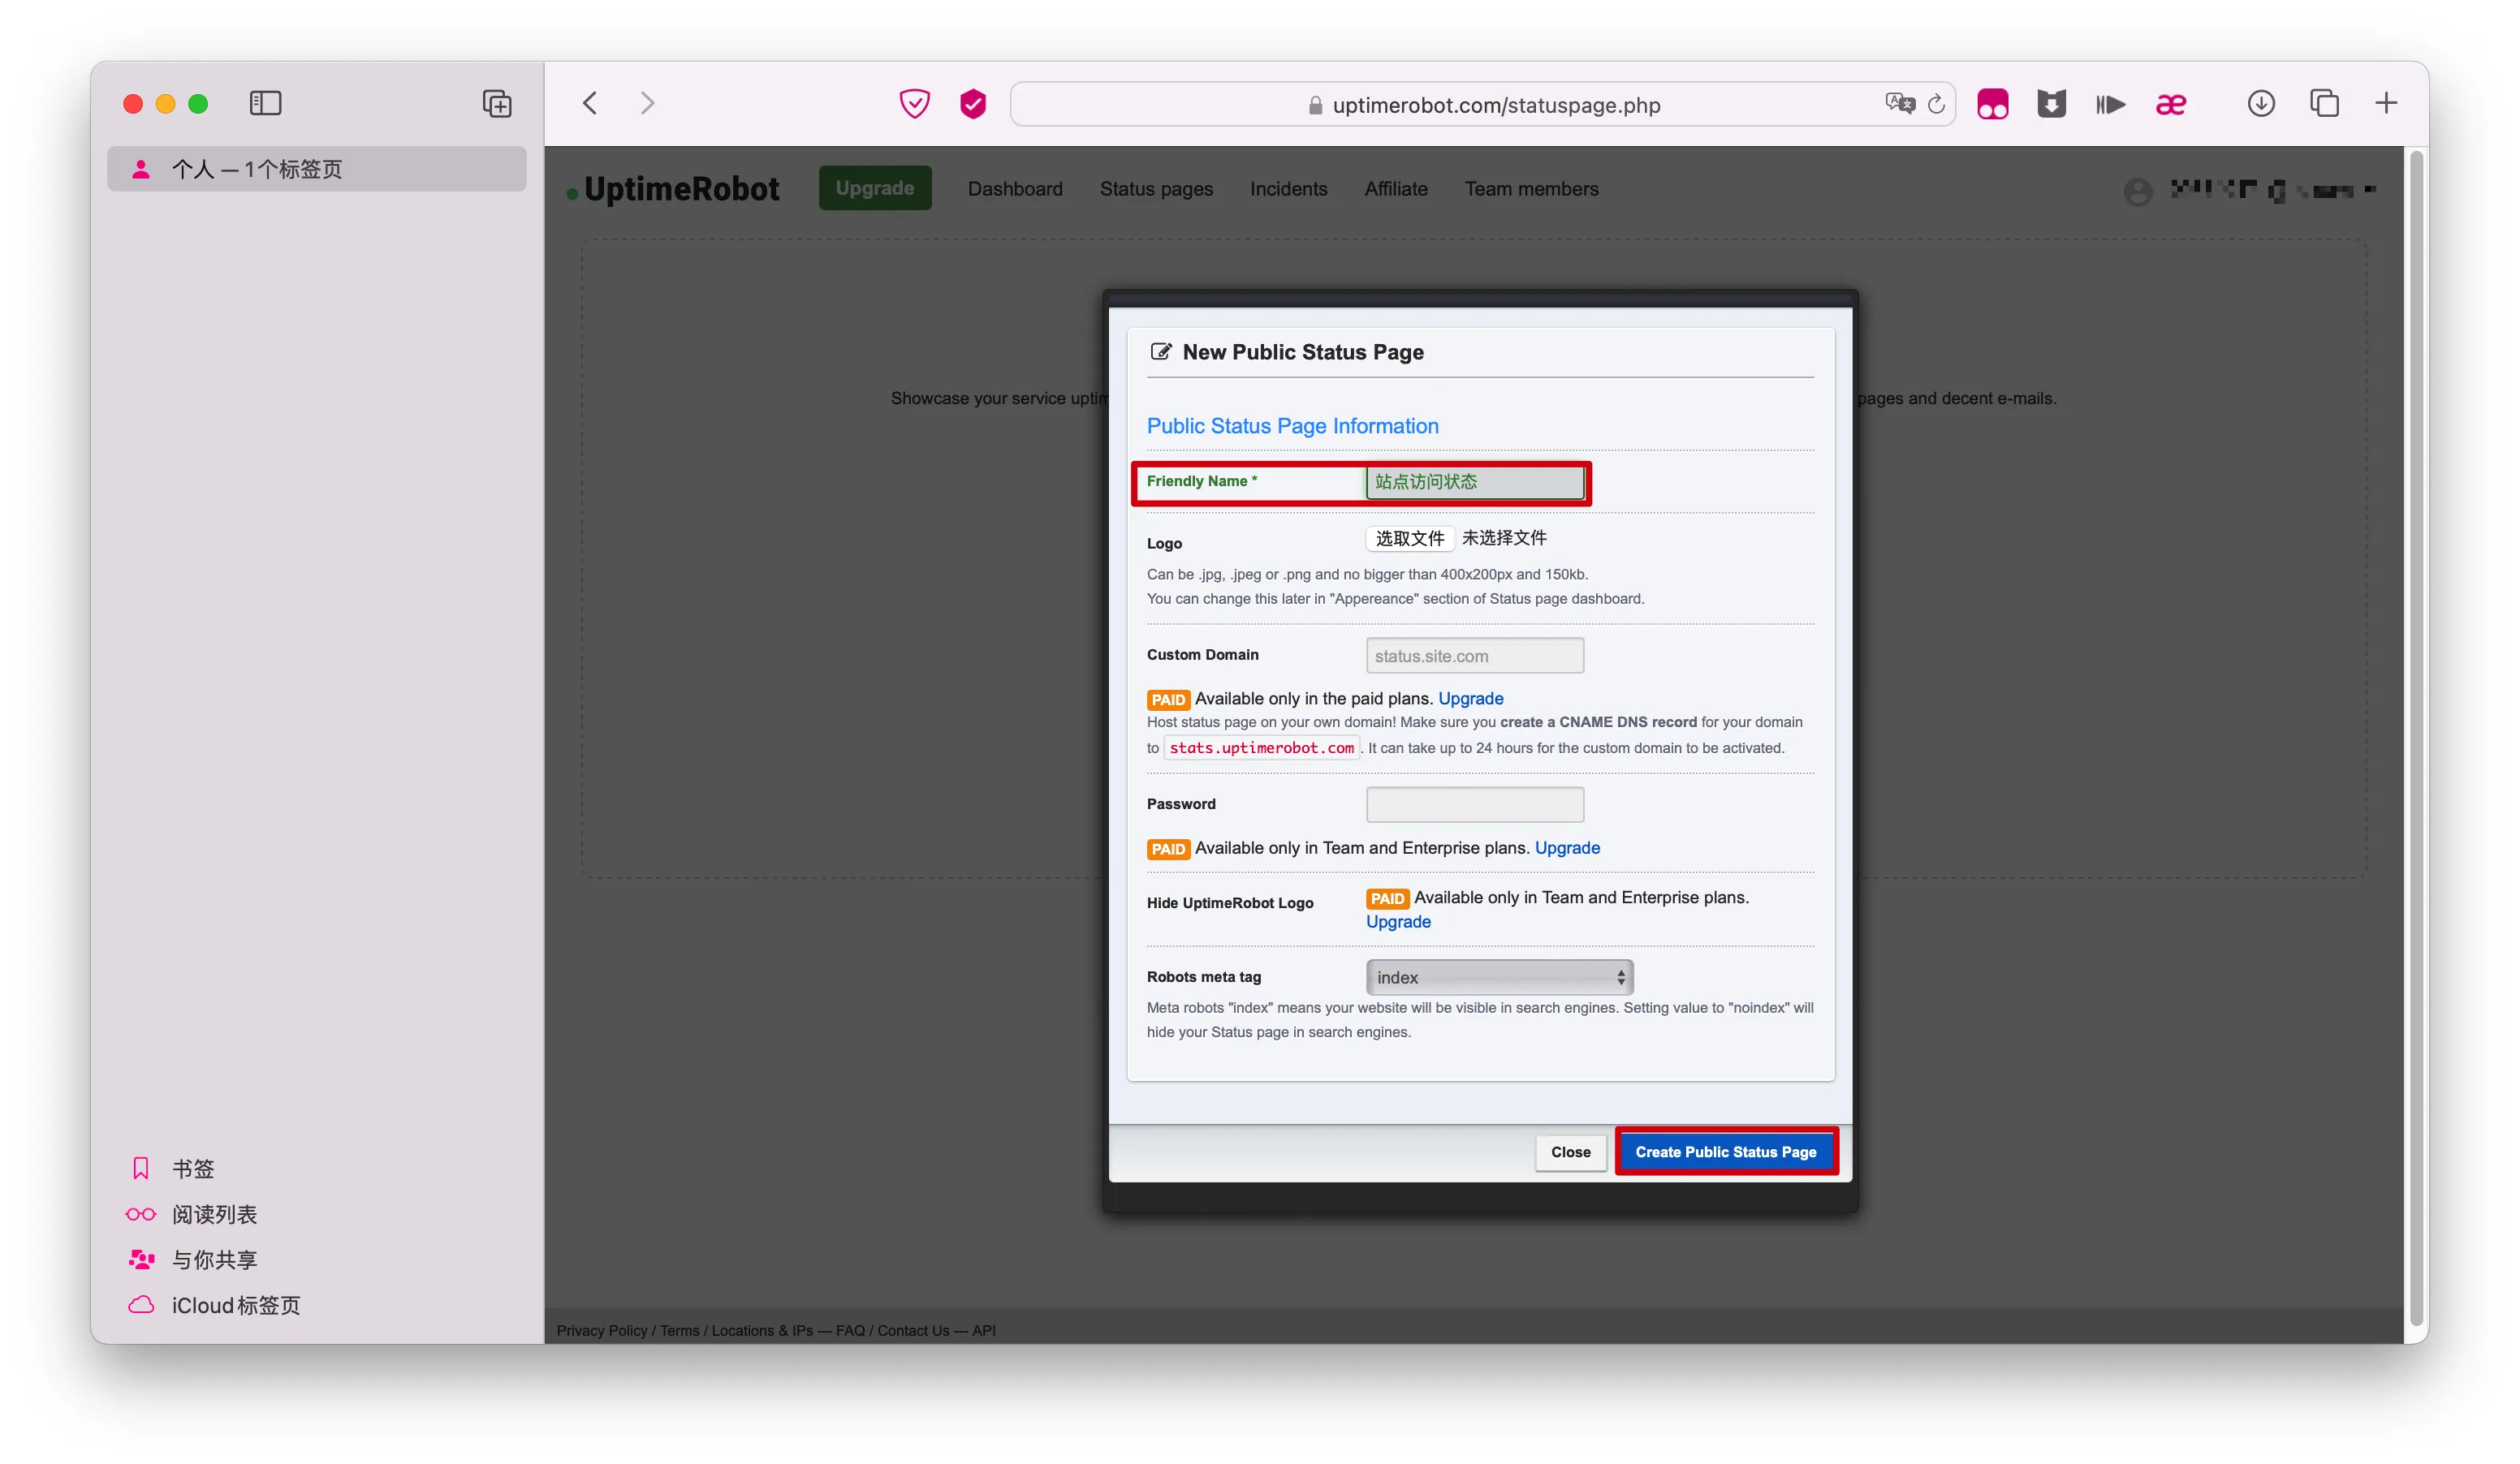Open 阅读列表 in the sidebar
The height and width of the screenshot is (1464, 2520).
click(214, 1213)
